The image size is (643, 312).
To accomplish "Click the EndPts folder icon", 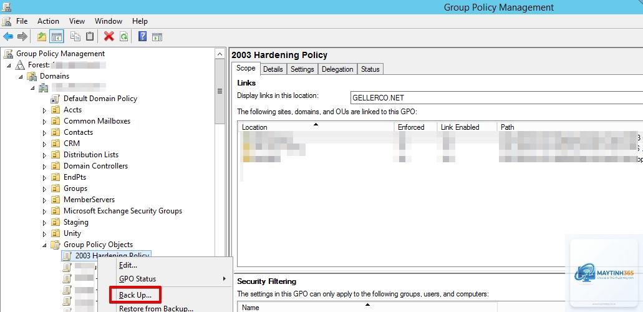I will 56,177.
